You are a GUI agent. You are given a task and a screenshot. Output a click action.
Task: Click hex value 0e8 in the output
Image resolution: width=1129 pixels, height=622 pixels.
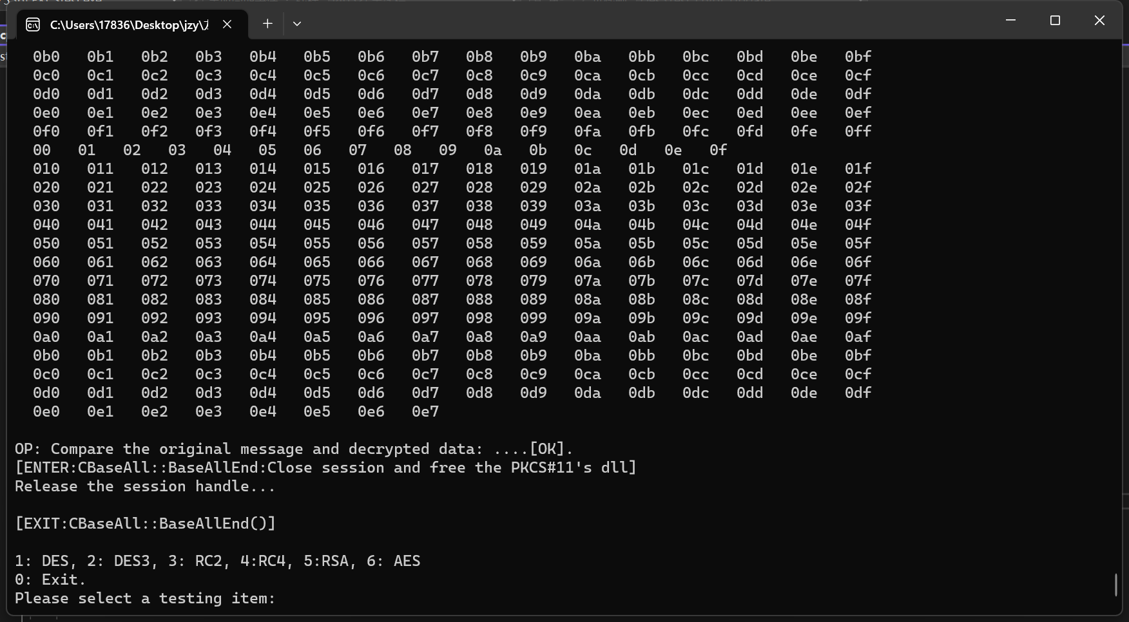click(x=479, y=113)
